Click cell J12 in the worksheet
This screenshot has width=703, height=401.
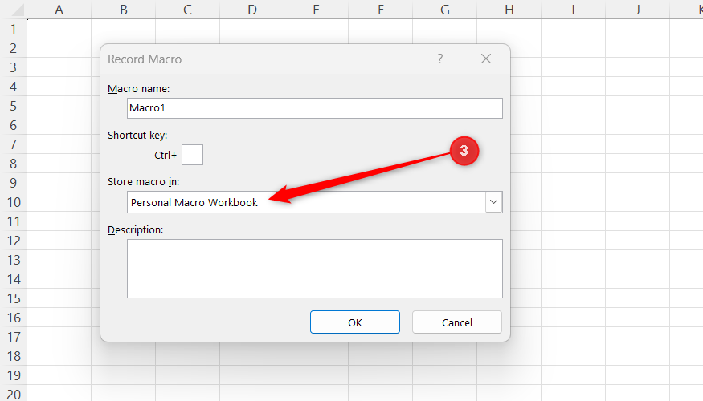point(638,241)
